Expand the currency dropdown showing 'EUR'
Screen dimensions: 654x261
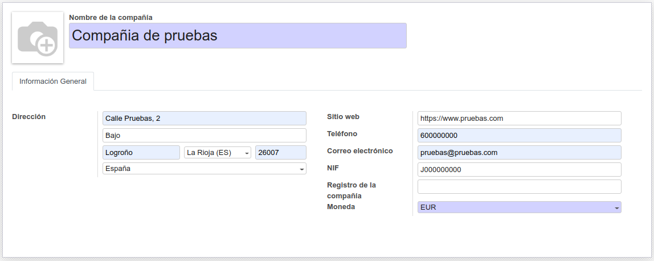coord(519,207)
